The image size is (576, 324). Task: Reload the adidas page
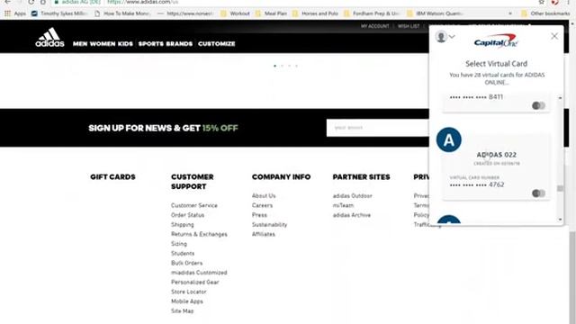[31, 2]
